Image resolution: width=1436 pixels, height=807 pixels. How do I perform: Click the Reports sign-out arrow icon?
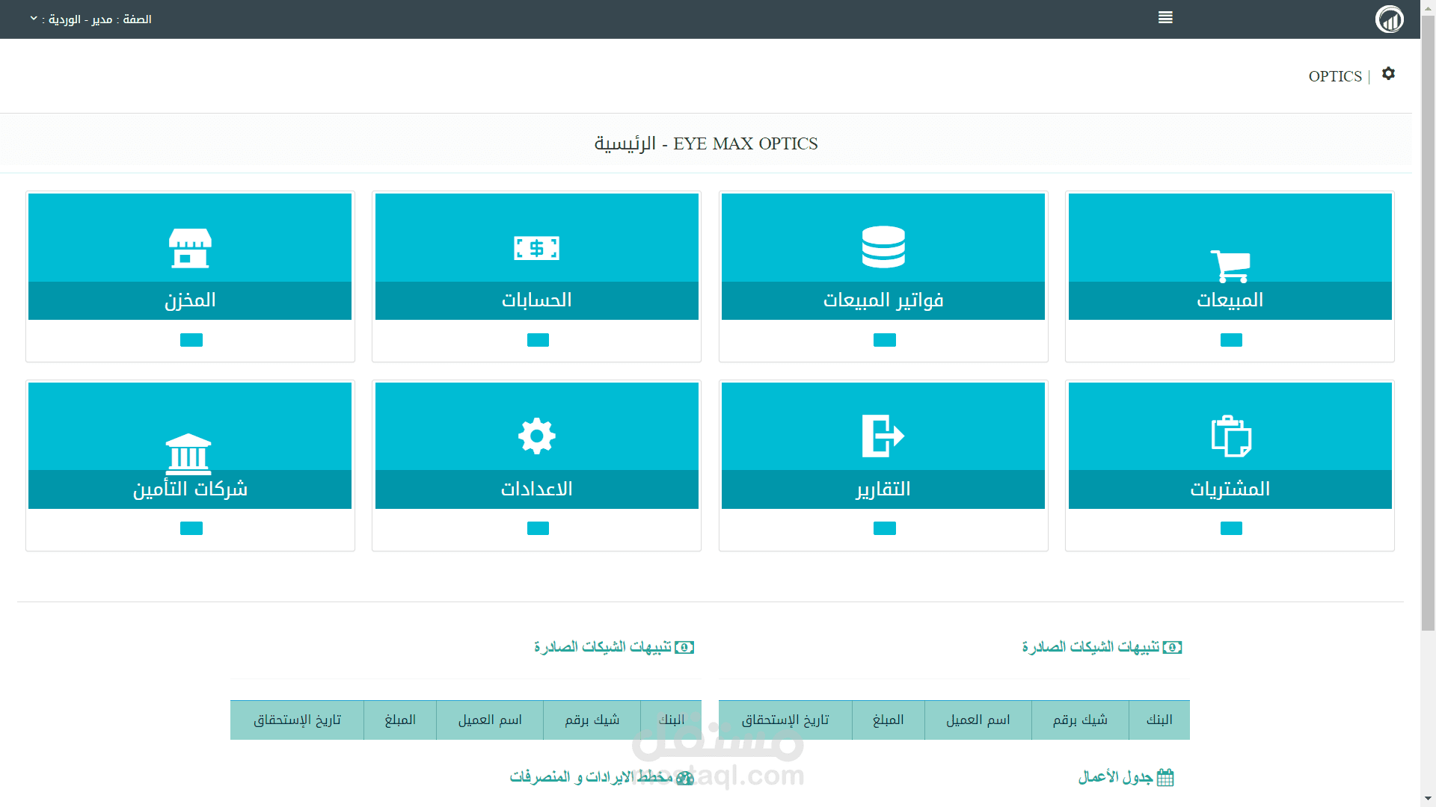coord(883,436)
